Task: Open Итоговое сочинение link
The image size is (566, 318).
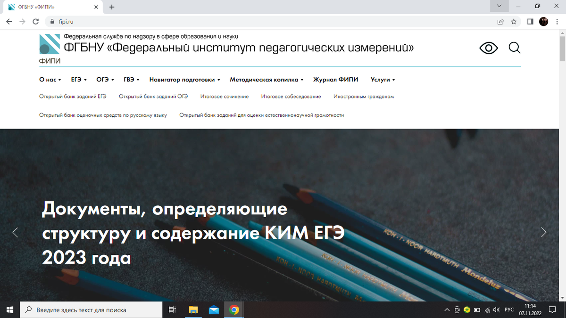Action: (x=225, y=96)
